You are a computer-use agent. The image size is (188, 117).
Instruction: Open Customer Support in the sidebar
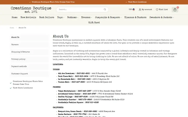(29, 74)
